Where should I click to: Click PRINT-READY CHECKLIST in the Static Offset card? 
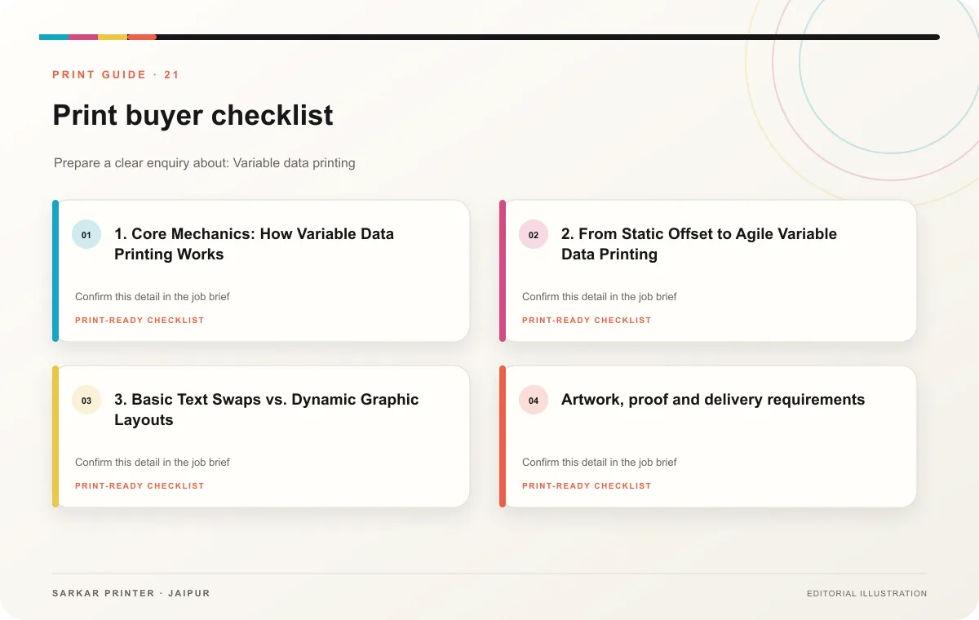click(x=587, y=320)
